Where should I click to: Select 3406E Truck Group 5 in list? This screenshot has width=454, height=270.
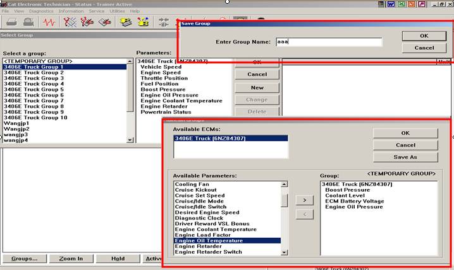tap(34, 90)
